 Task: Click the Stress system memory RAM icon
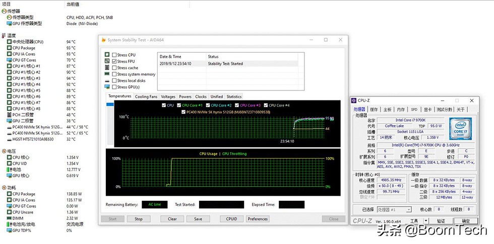click(x=107, y=74)
